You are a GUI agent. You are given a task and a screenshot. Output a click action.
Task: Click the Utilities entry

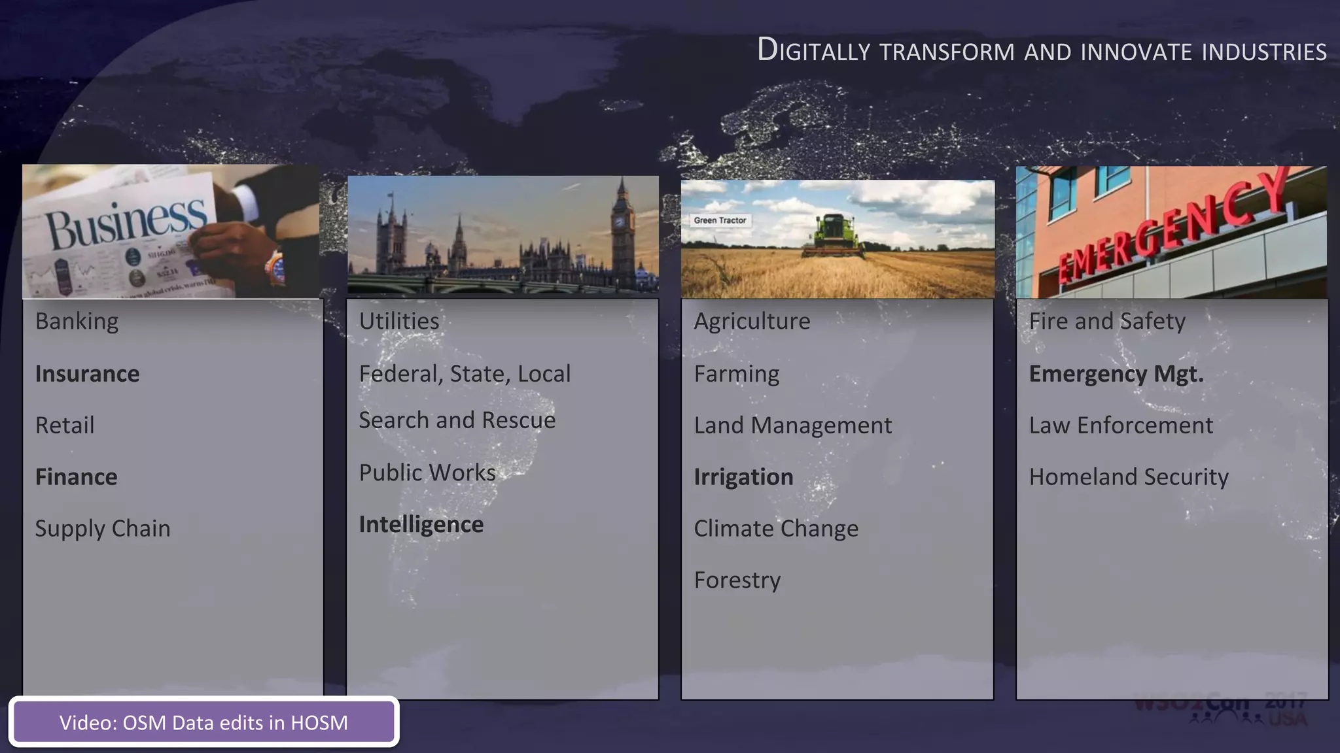tap(399, 321)
